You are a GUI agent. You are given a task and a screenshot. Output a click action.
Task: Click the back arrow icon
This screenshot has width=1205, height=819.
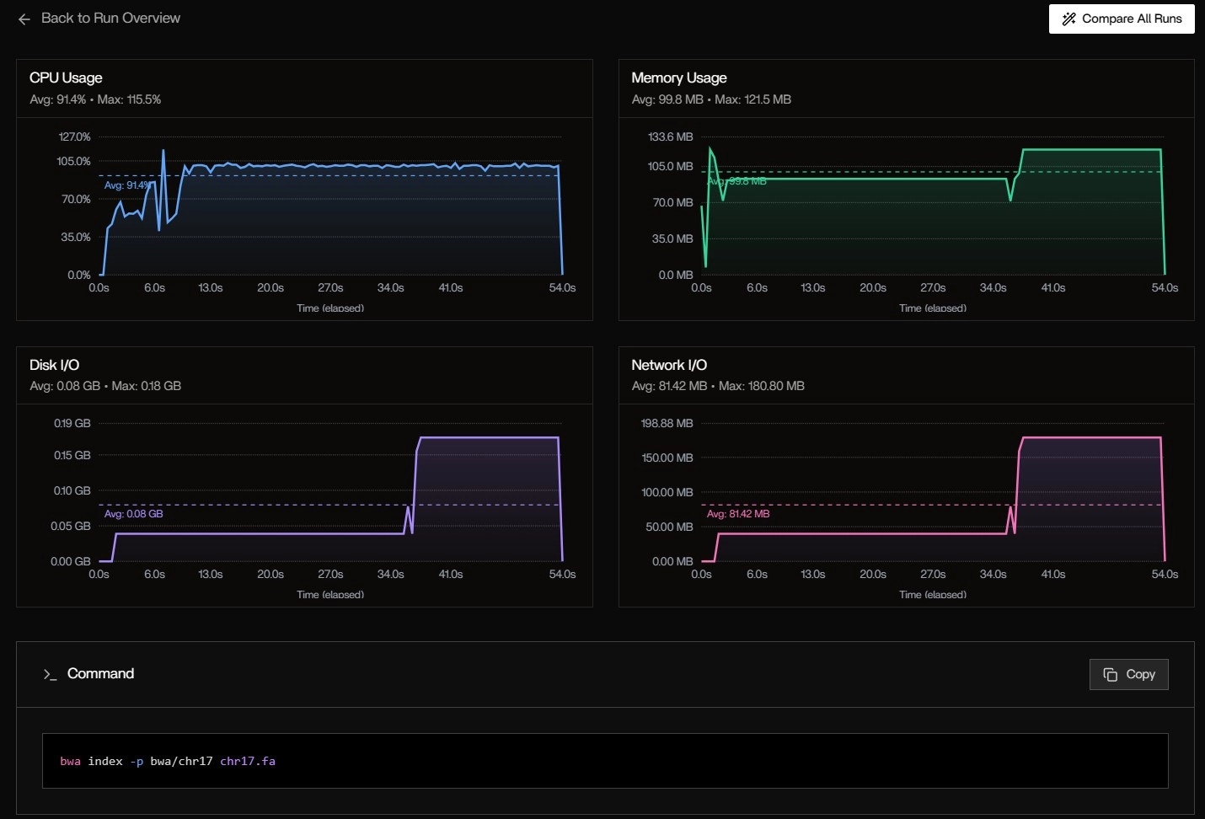coord(23,19)
